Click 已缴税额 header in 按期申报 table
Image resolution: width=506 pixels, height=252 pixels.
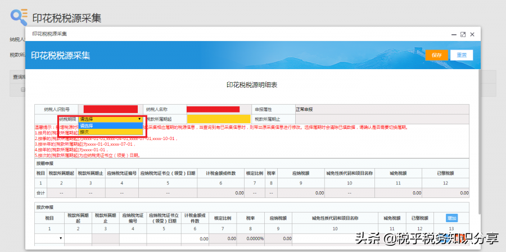[x=445, y=173]
